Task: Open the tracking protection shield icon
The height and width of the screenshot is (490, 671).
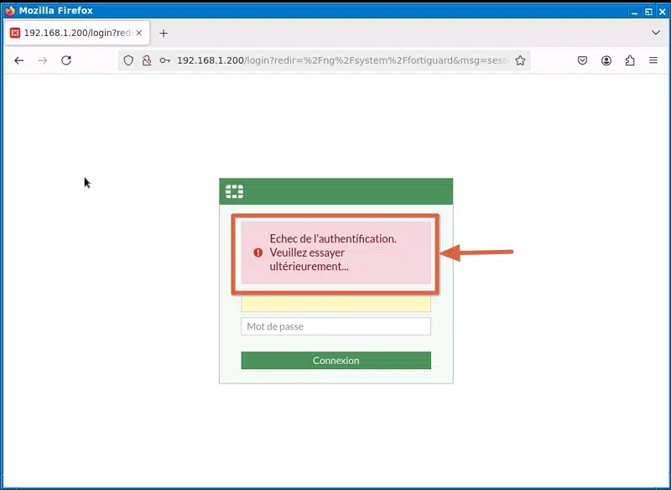Action: pyautogui.click(x=128, y=60)
